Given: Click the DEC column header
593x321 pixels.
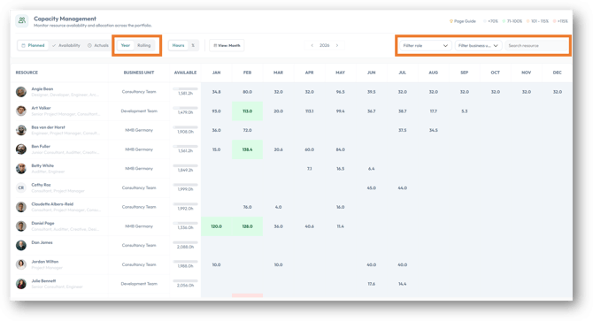Looking at the screenshot, I should [x=558, y=73].
